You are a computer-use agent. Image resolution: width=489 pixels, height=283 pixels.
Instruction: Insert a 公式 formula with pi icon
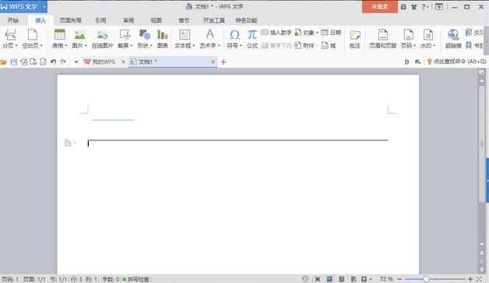tap(252, 38)
